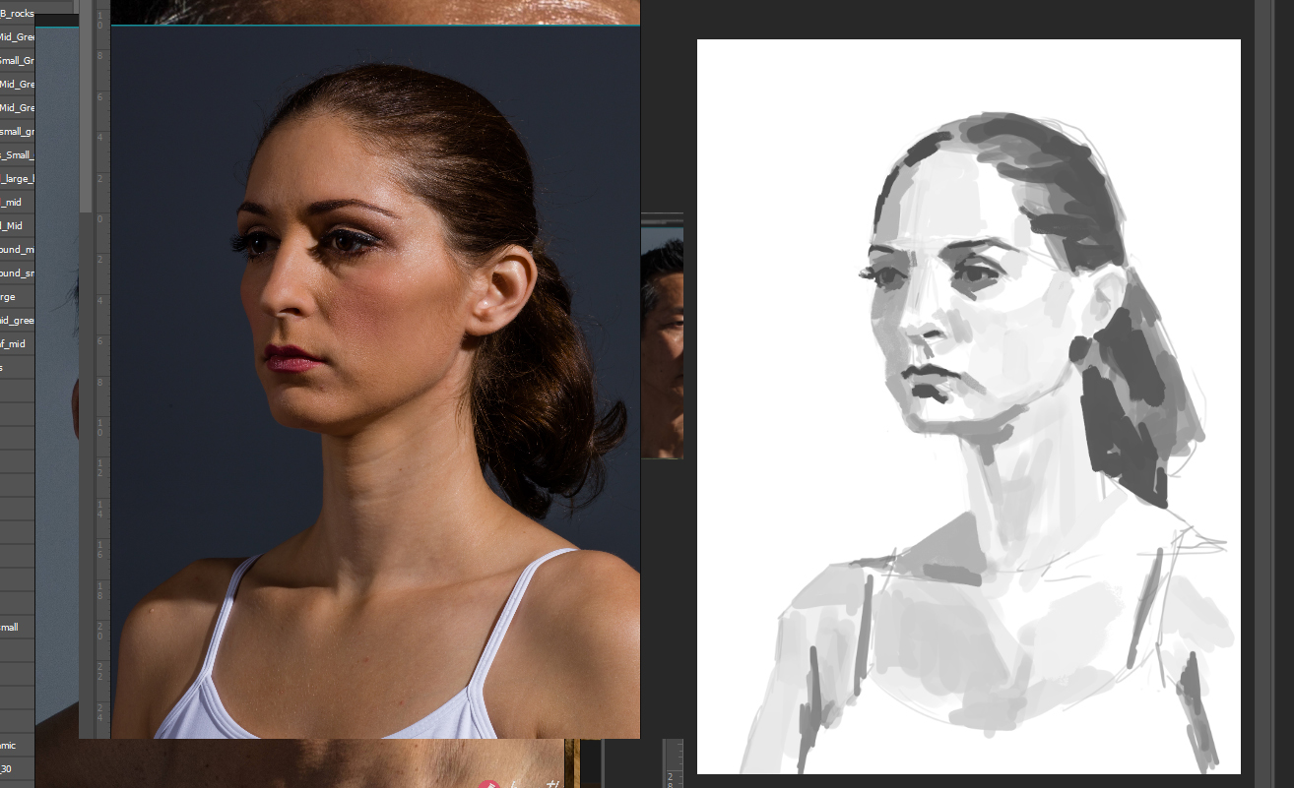
Task: Click the pink circular icon at the bottom
Action: pyautogui.click(x=489, y=784)
